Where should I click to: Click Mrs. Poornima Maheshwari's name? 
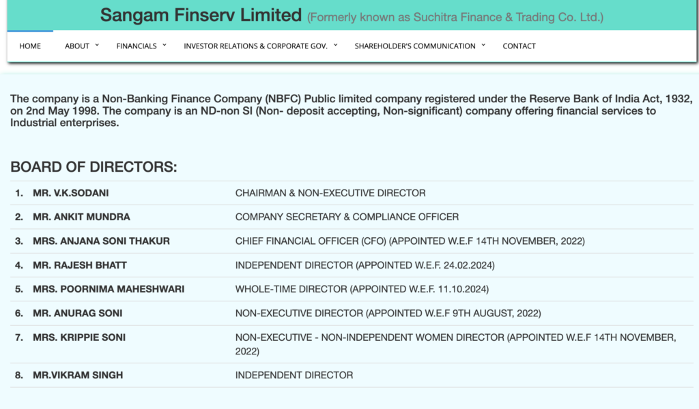pyautogui.click(x=109, y=289)
